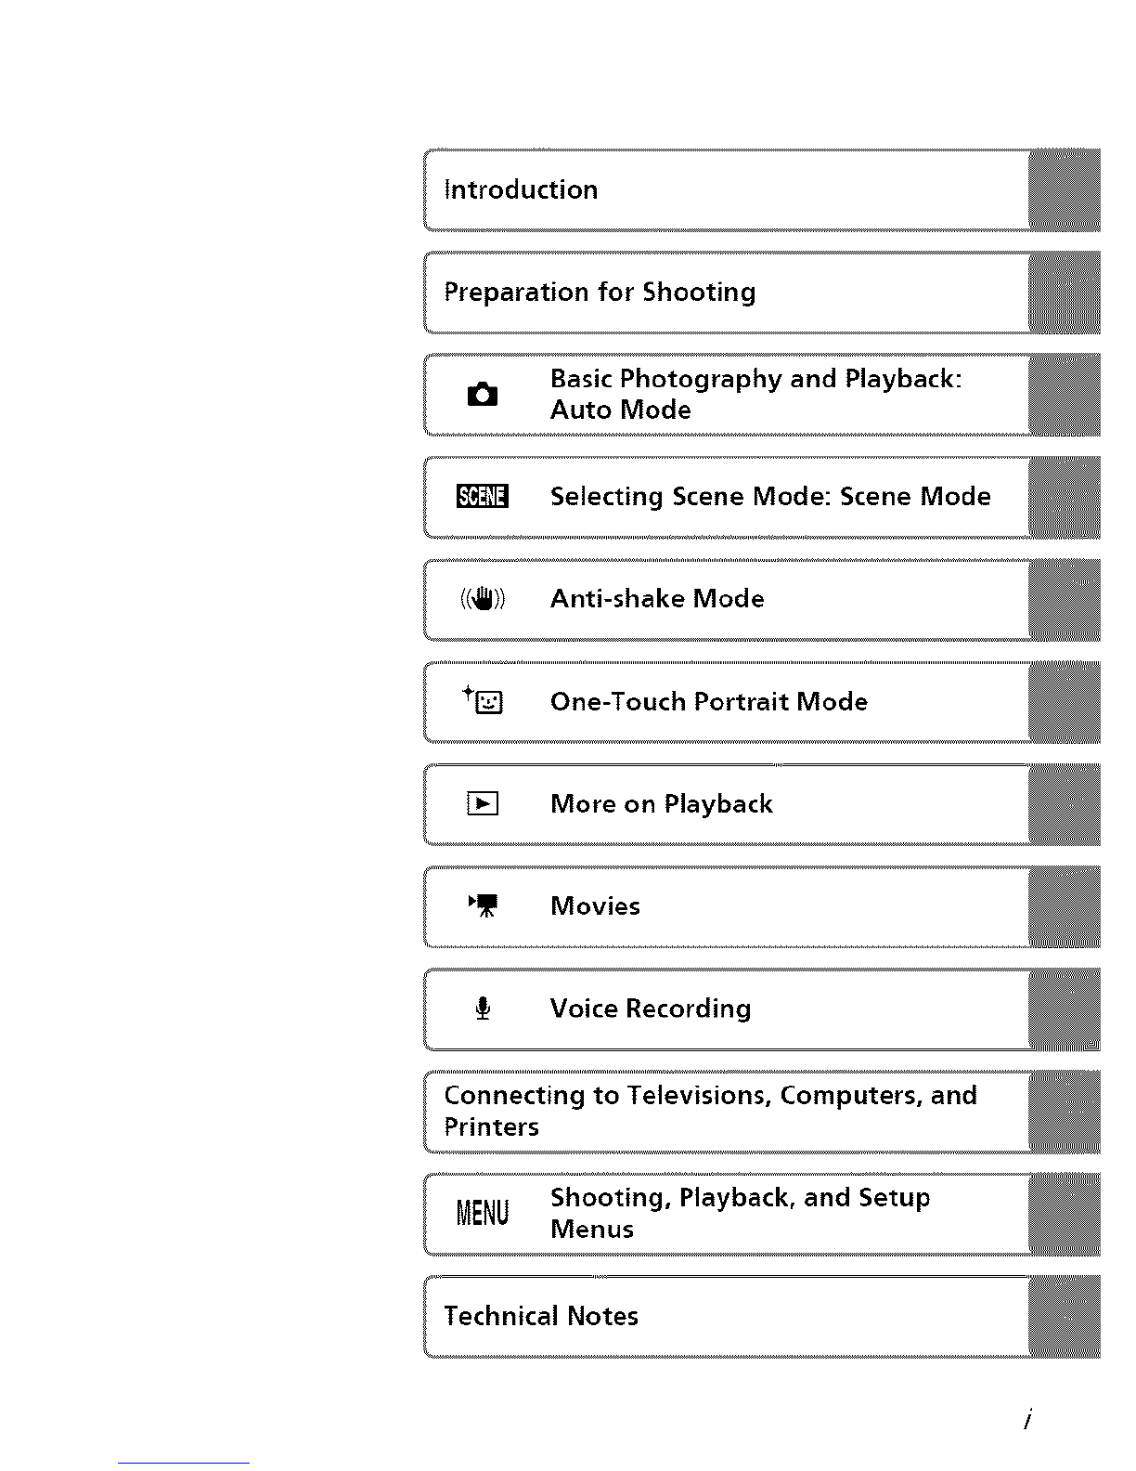The width and height of the screenshot is (1136, 1471).
Task: Click One-Touch Portrait Mode title
Action: coord(709,701)
